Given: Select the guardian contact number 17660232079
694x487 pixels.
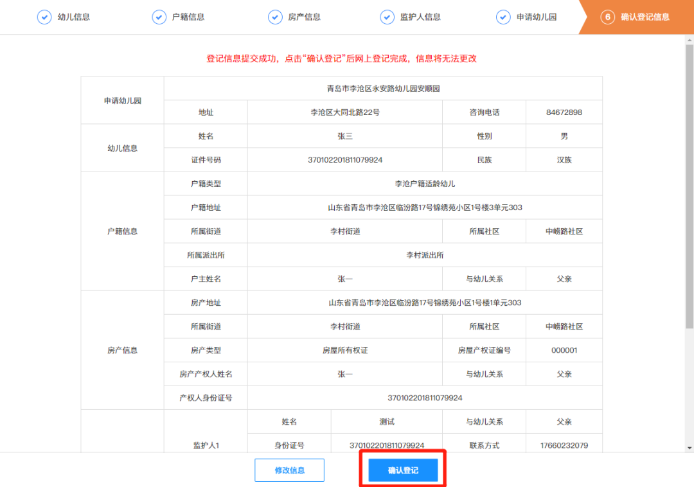Looking at the screenshot, I should [564, 445].
